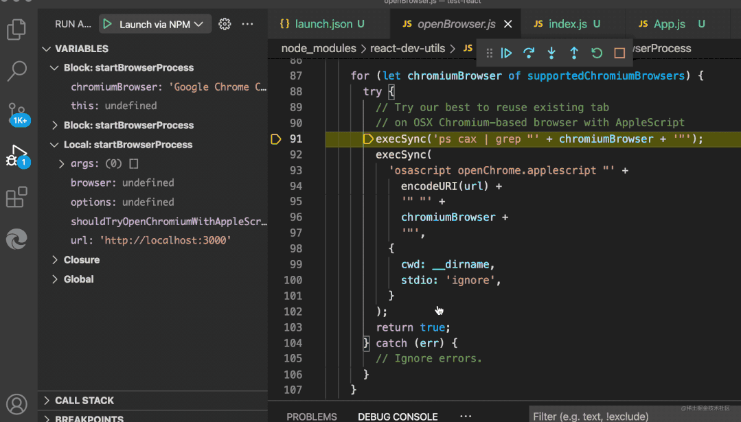Click Step Into debug button
This screenshot has height=422, width=741.
coord(551,53)
